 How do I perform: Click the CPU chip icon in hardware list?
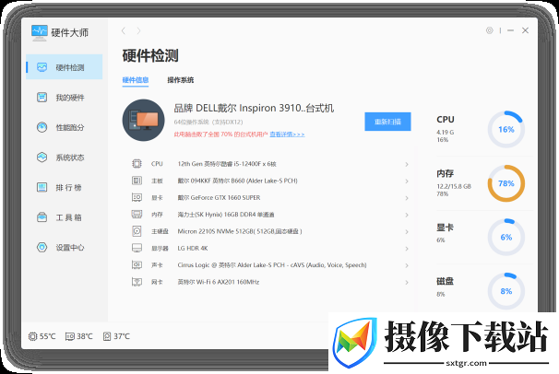point(137,164)
